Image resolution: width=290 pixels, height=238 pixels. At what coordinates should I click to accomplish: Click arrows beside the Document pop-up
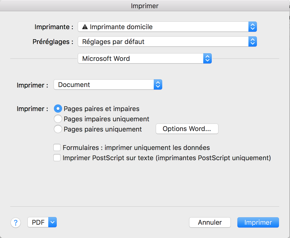coord(158,85)
